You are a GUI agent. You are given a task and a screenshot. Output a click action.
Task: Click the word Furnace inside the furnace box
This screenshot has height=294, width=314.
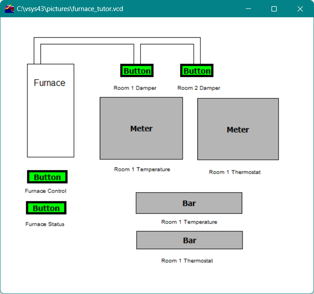point(50,83)
